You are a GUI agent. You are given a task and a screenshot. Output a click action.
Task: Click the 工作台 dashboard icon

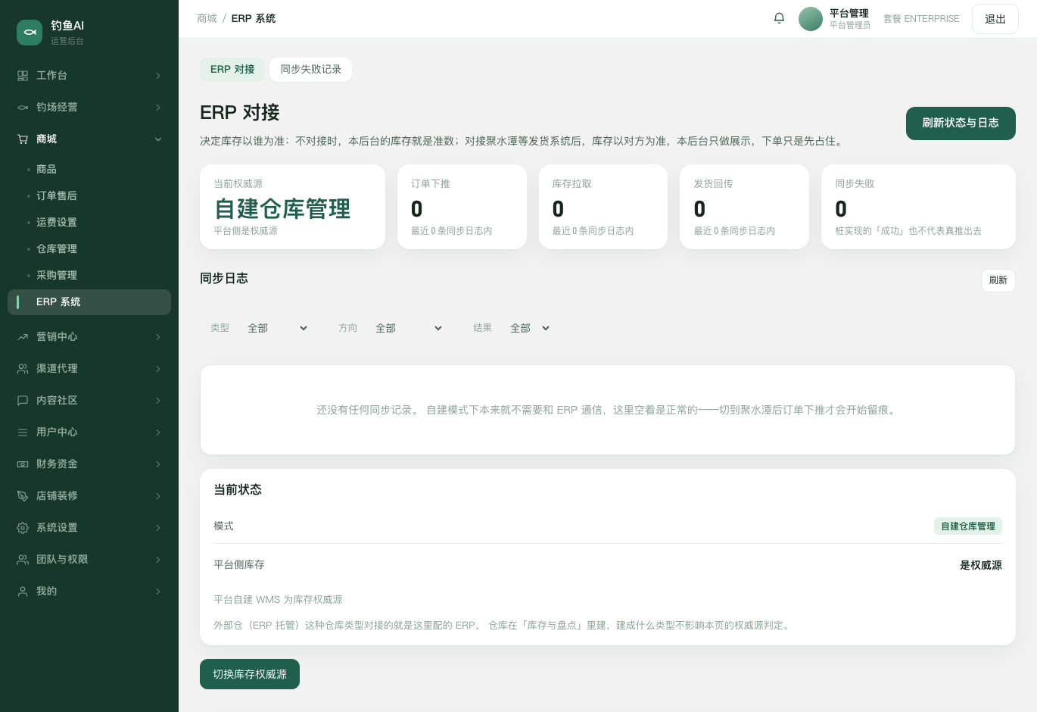pyautogui.click(x=23, y=76)
